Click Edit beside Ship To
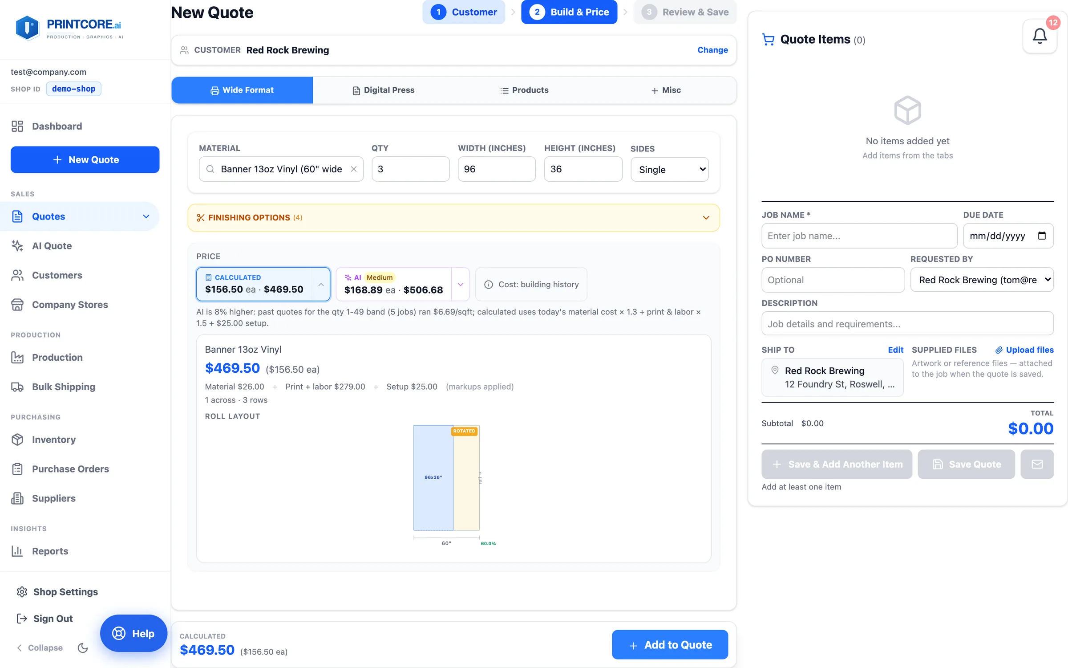1068x668 pixels. pyautogui.click(x=895, y=350)
